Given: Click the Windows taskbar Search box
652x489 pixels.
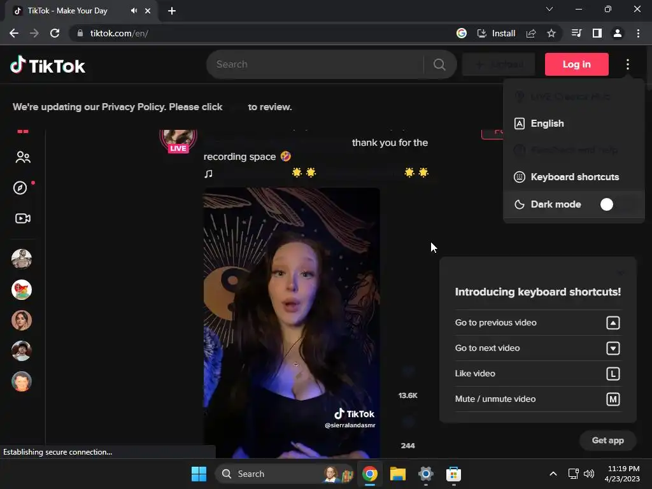Looking at the screenshot, I should click(285, 474).
